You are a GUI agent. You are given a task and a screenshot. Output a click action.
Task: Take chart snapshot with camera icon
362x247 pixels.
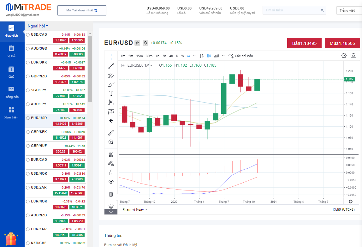[353, 56]
